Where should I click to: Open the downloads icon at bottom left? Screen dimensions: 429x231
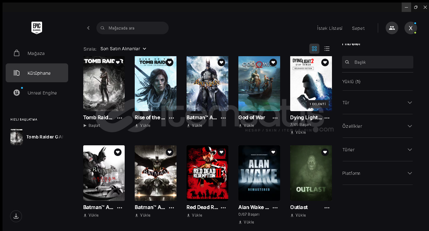[16, 216]
